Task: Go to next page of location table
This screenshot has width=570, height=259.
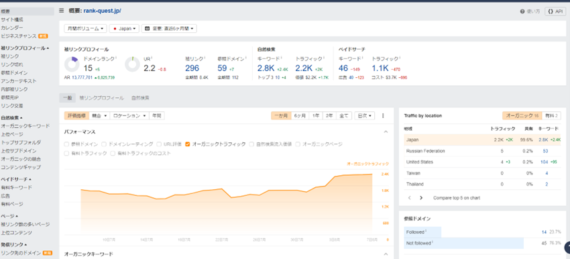Action: 421,198
